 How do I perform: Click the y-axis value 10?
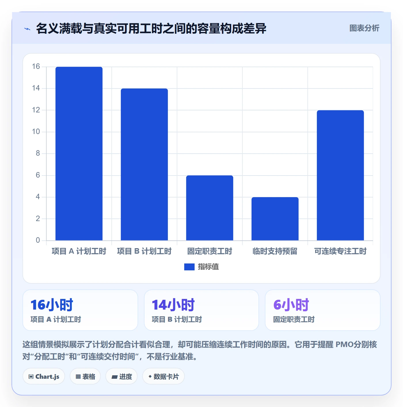pos(36,132)
